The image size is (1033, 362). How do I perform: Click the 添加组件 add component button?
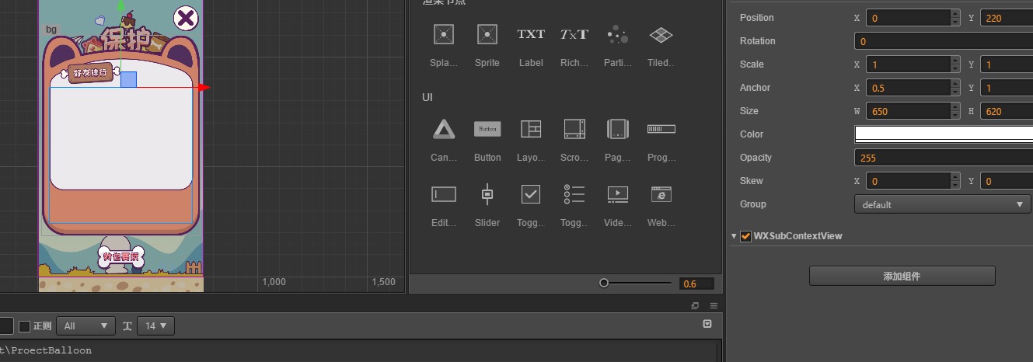[x=902, y=276]
